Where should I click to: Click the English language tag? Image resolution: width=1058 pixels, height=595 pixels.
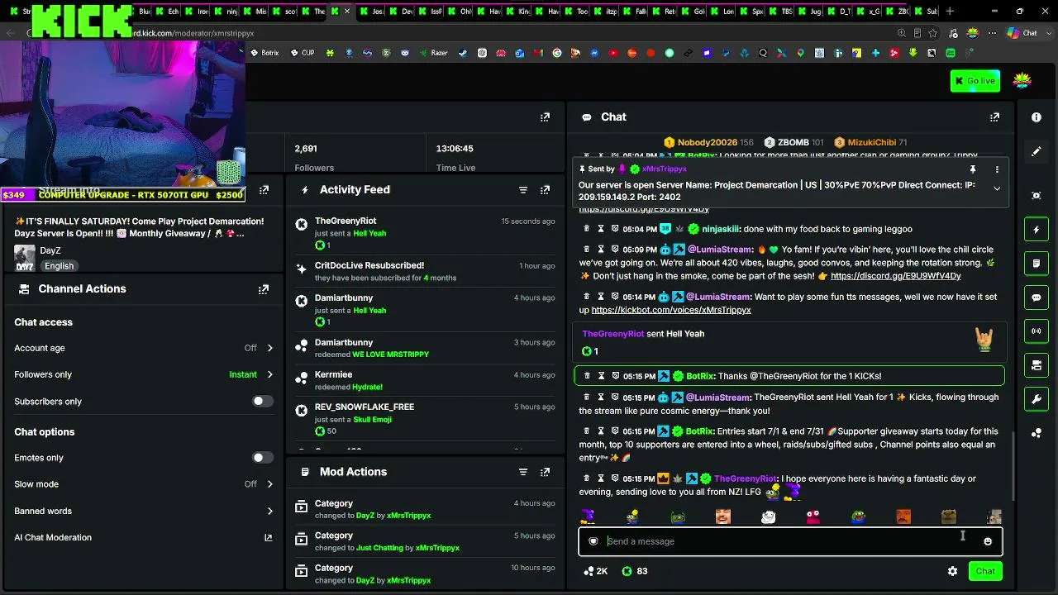click(x=59, y=266)
